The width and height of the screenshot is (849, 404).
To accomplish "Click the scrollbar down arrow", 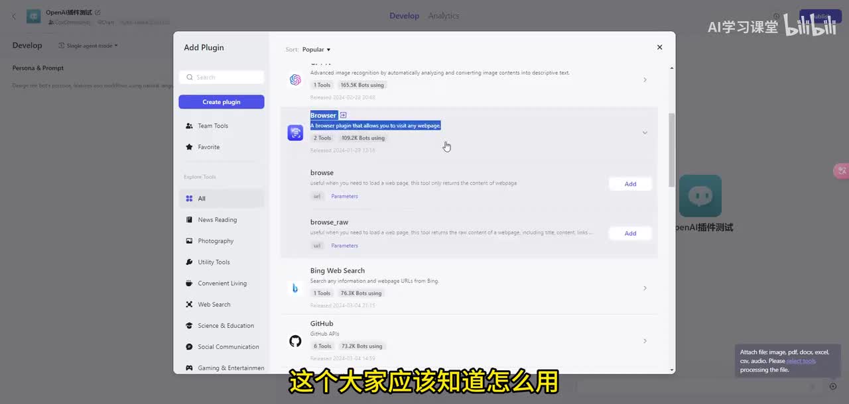I will [672, 370].
